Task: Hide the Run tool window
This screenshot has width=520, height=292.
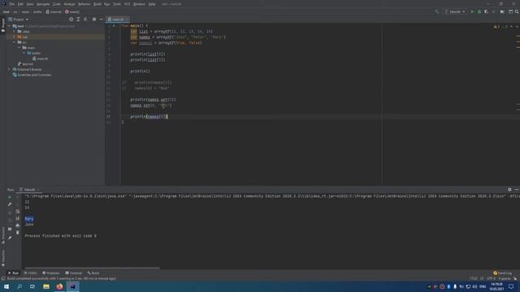Action: pos(517,190)
